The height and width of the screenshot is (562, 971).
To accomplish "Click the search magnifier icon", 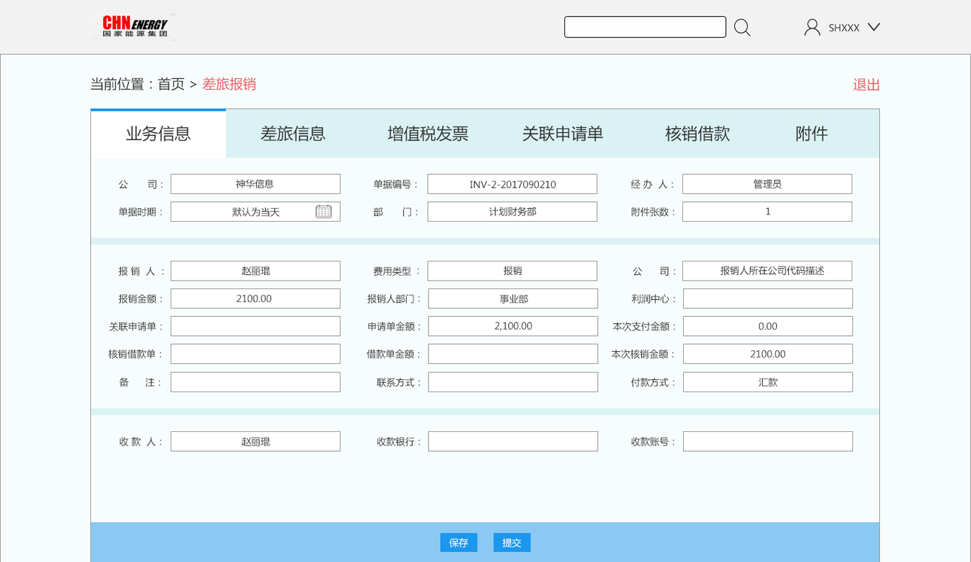I will pyautogui.click(x=742, y=28).
